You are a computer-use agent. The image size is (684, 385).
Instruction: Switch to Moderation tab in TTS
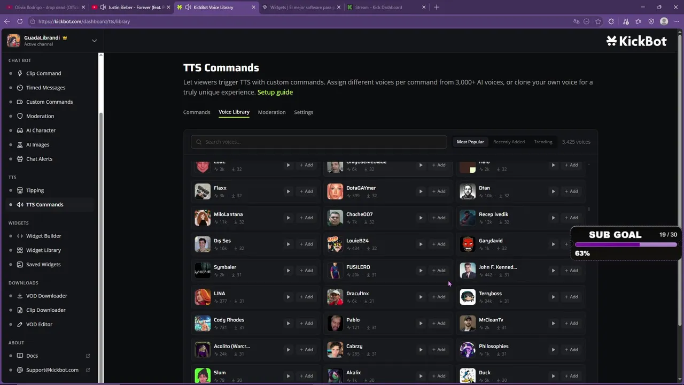[x=271, y=112]
